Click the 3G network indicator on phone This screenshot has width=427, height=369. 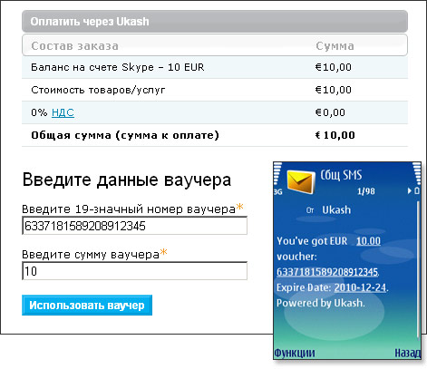tap(277, 191)
